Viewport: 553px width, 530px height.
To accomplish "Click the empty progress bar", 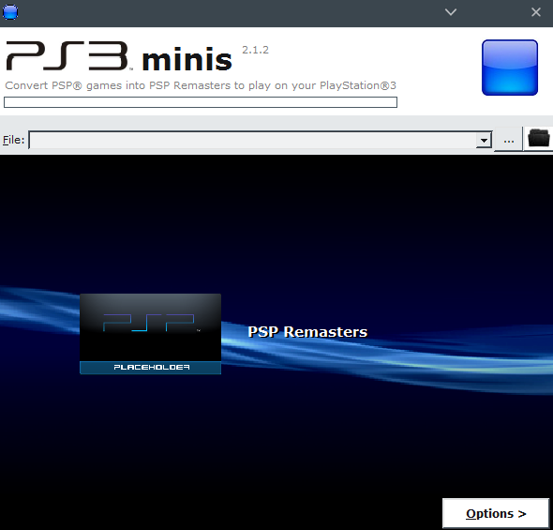I will (x=201, y=102).
